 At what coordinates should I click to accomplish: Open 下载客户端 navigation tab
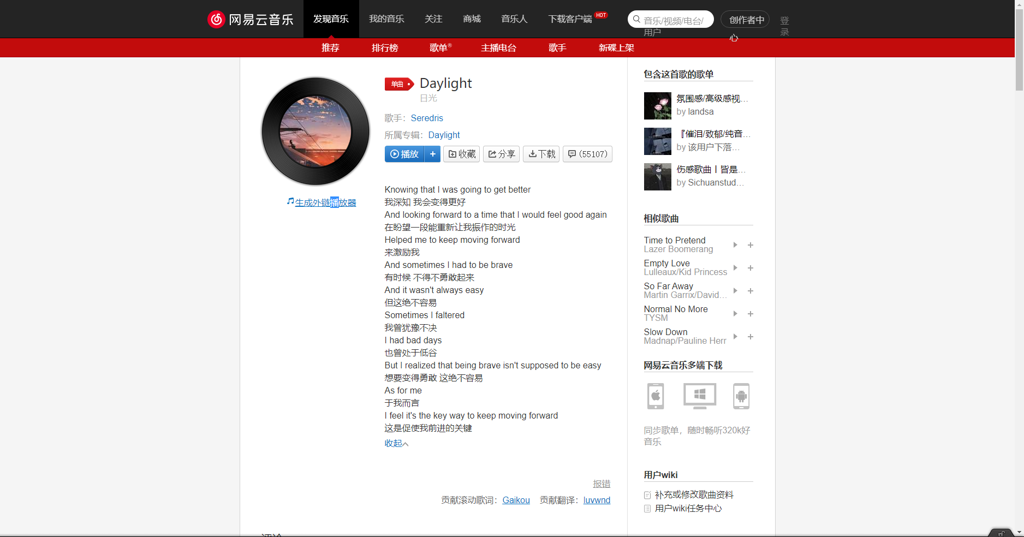tap(570, 19)
